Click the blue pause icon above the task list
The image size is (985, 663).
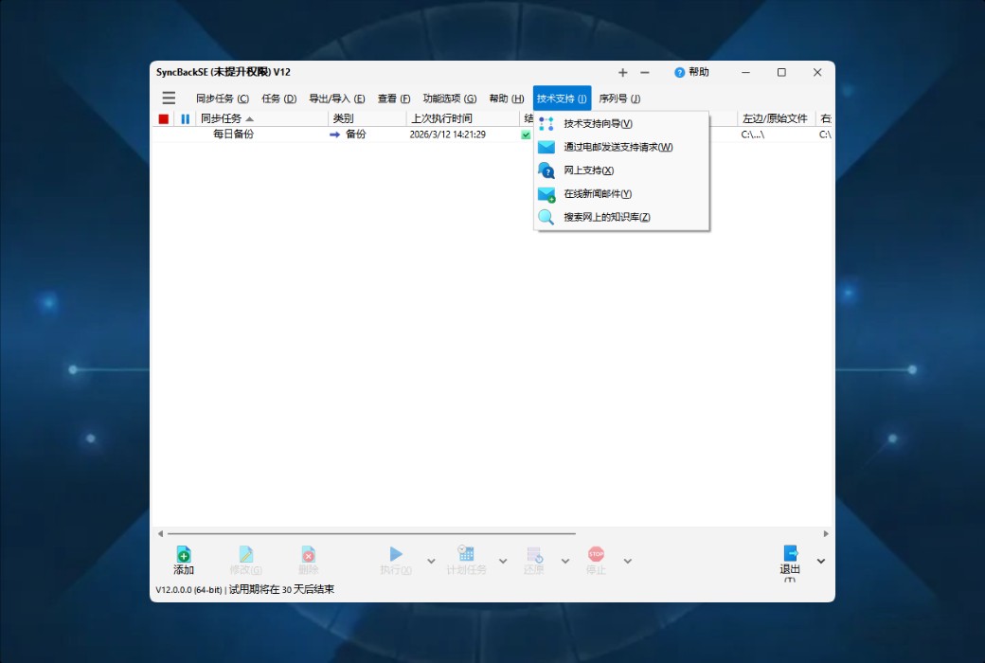tap(184, 118)
